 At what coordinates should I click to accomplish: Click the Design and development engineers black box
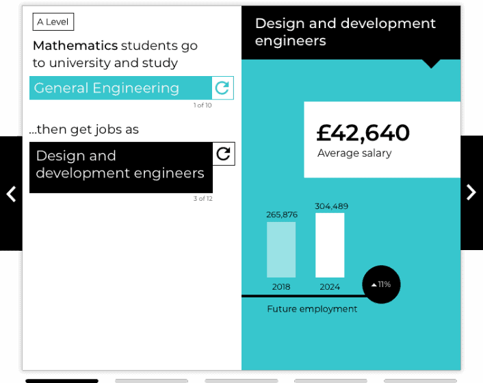click(x=121, y=167)
